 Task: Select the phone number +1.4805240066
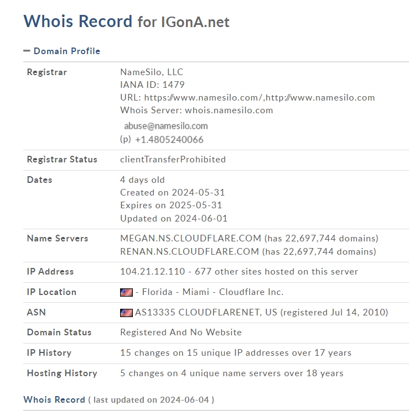point(169,139)
